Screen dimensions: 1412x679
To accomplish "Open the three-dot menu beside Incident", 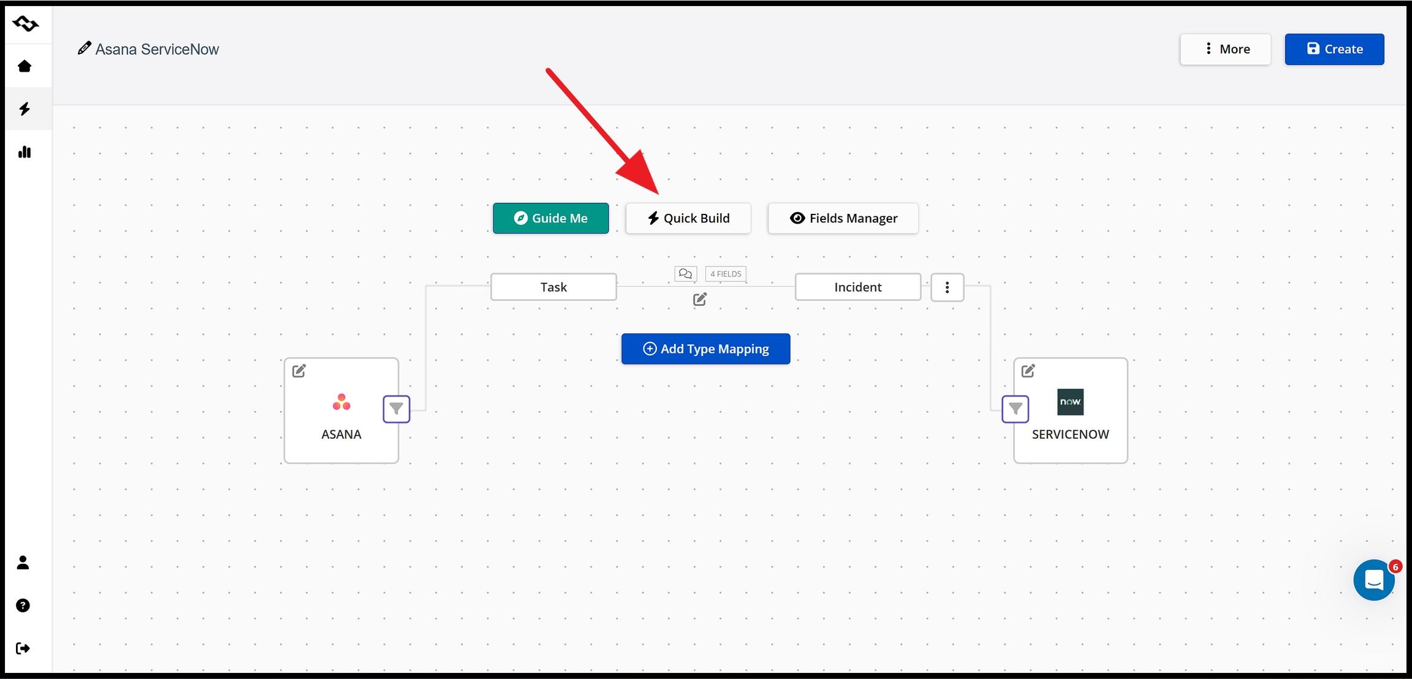I will tap(947, 287).
